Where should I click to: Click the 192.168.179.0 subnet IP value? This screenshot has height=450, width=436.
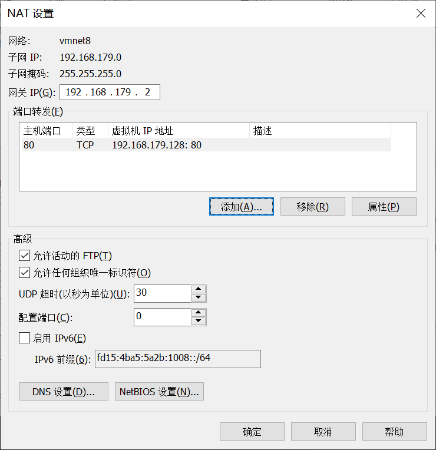tap(90, 57)
